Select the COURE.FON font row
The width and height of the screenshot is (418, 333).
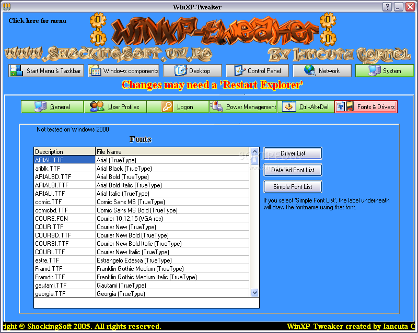click(141, 219)
